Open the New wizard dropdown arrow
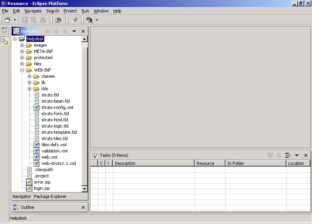The image size is (312, 224). pos(15,20)
